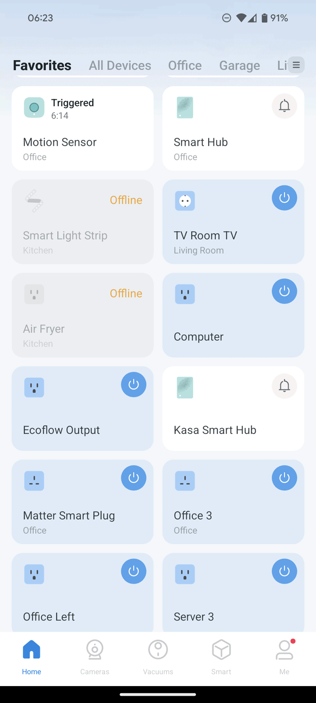
Task: Tap the Smart Hub bell icon
Action: pyautogui.click(x=284, y=106)
